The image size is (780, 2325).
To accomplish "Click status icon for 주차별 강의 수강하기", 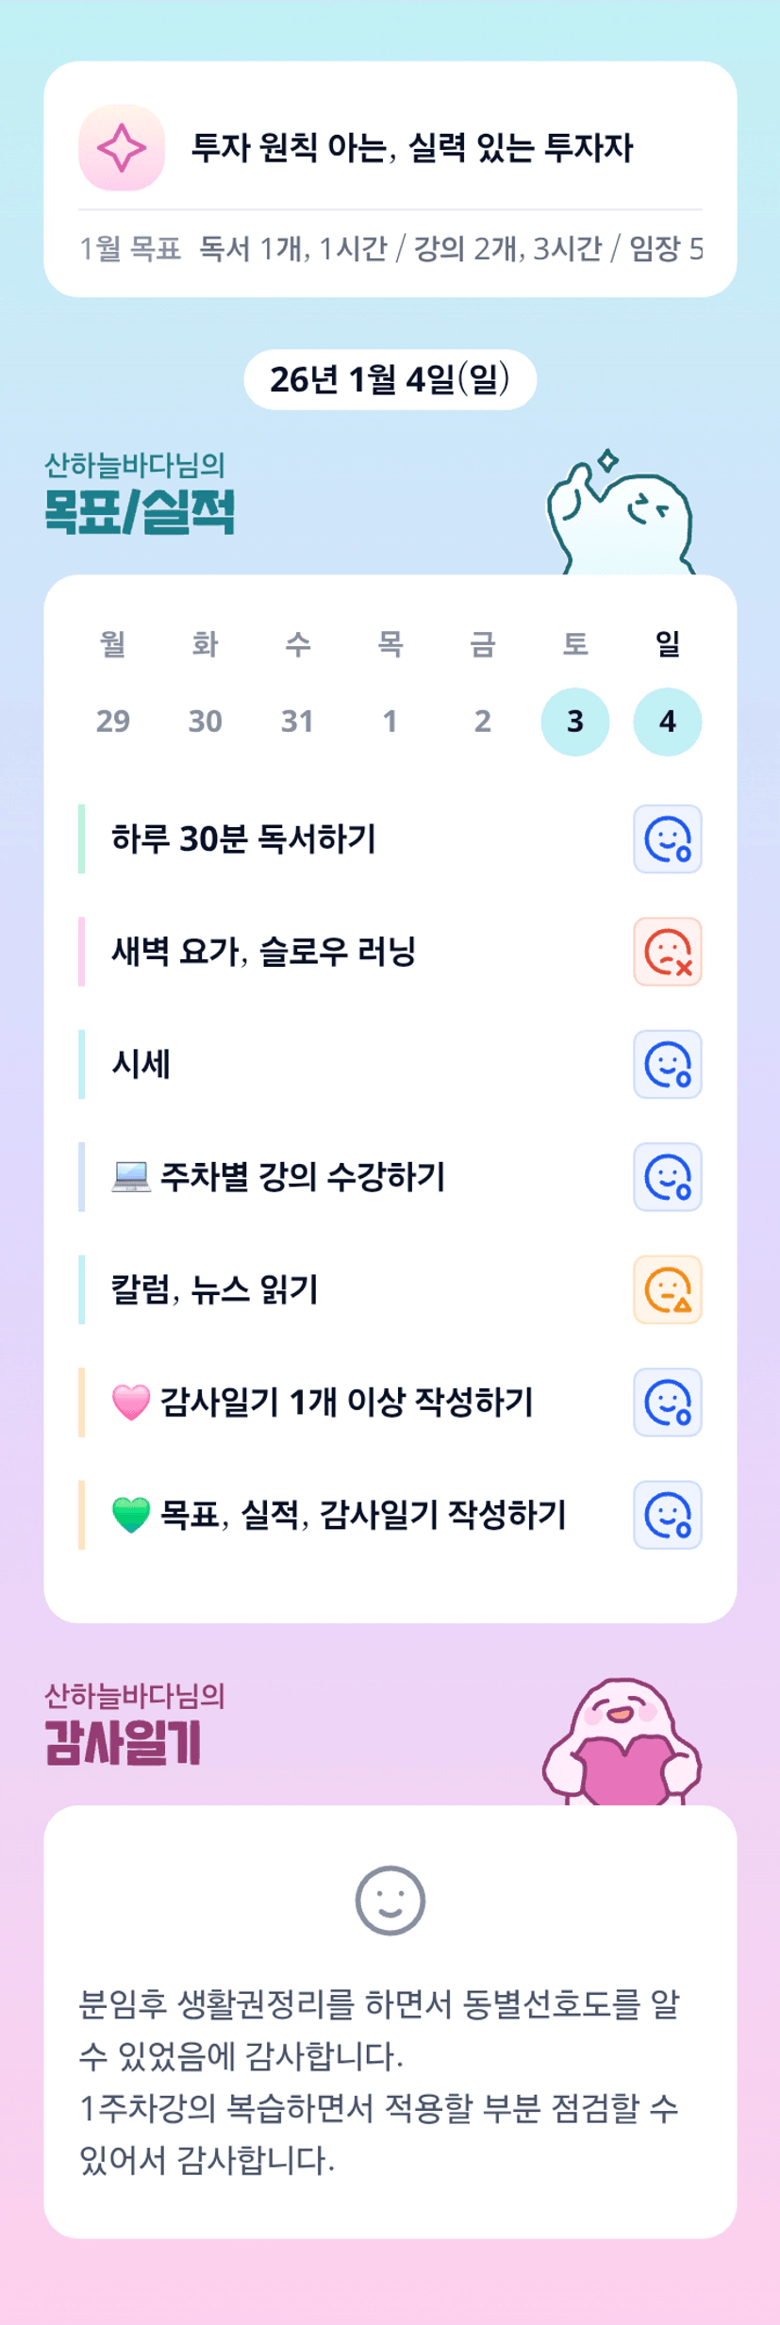I will (667, 1176).
